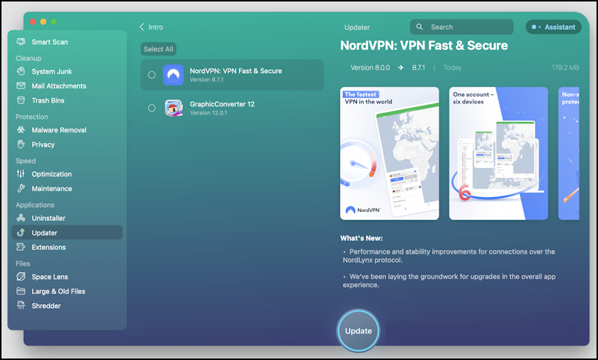The height and width of the screenshot is (360, 598).
Task: Click the NordVPN app icon in list
Action: point(173,74)
